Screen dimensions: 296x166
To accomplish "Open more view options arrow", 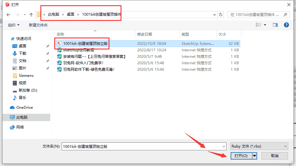I will (265, 25).
